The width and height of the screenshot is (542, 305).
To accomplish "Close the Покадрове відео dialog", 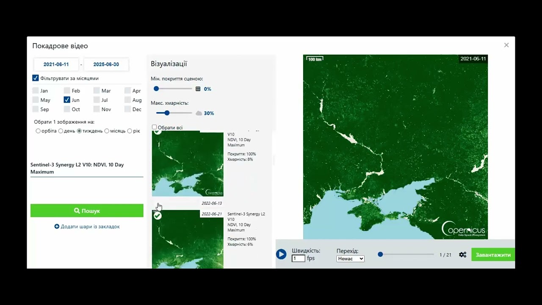I will 506,45.
